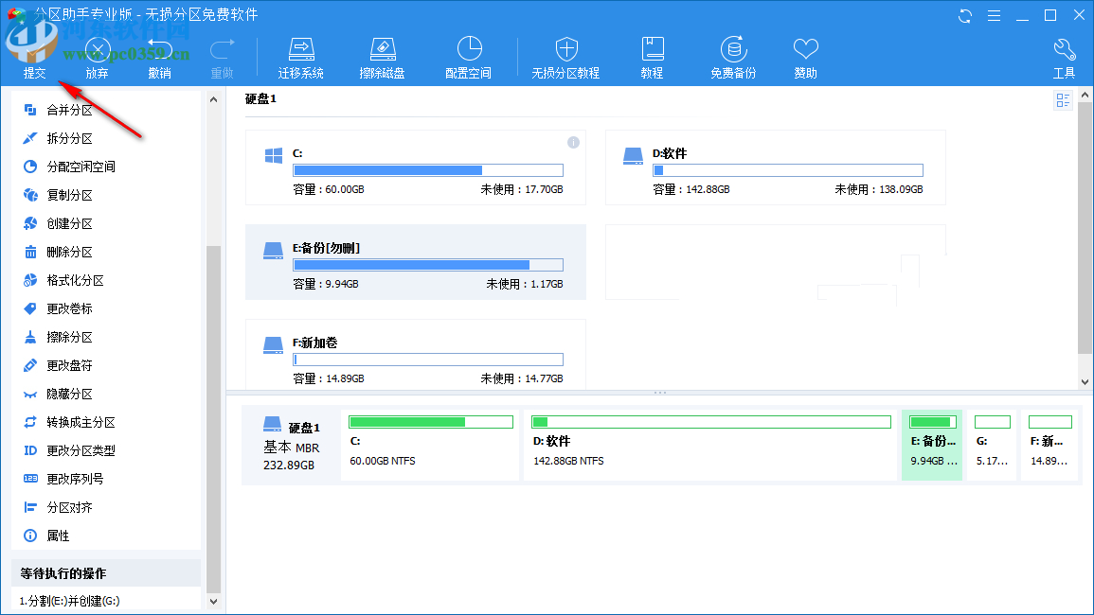Click 属性 in the left panel

click(58, 536)
